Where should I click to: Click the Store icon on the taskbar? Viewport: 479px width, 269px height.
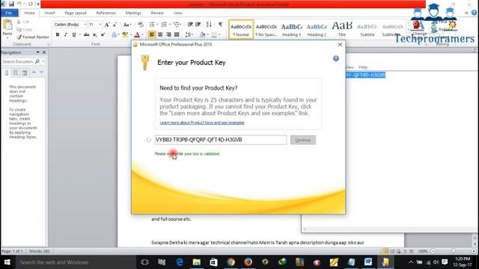click(213, 262)
